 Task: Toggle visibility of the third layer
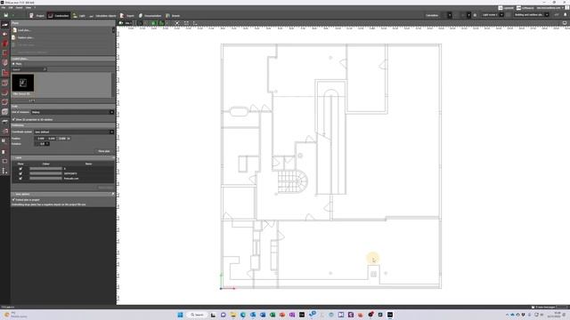(20, 179)
